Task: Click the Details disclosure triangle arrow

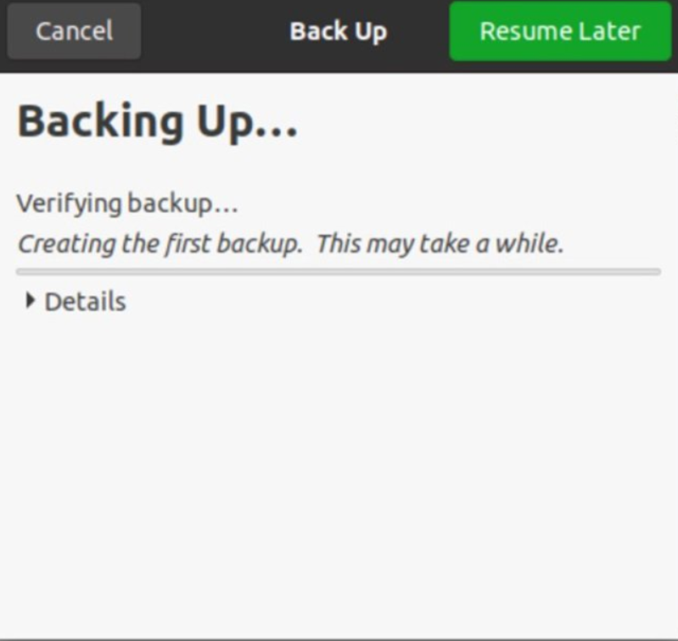Action: tap(31, 301)
